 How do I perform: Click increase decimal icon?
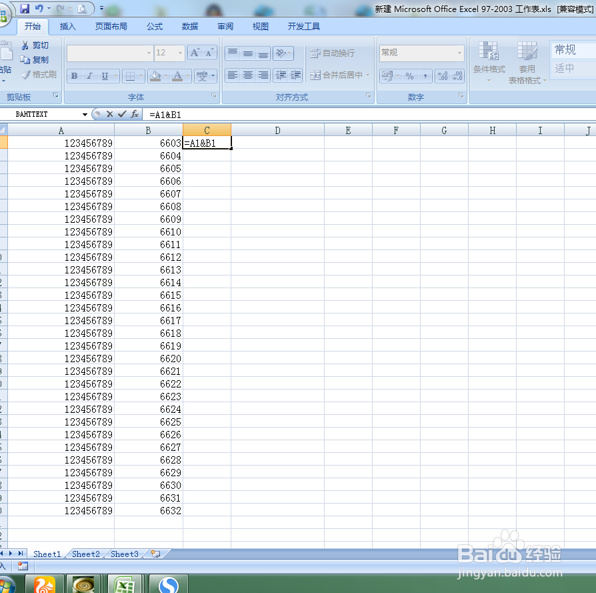point(443,76)
